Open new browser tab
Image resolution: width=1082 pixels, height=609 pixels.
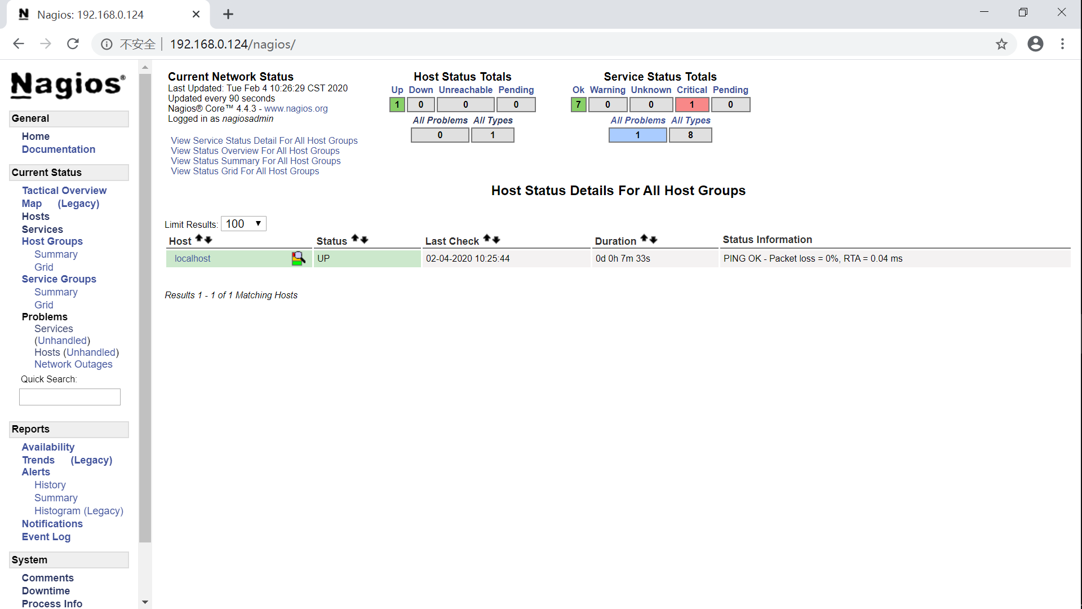[228, 15]
